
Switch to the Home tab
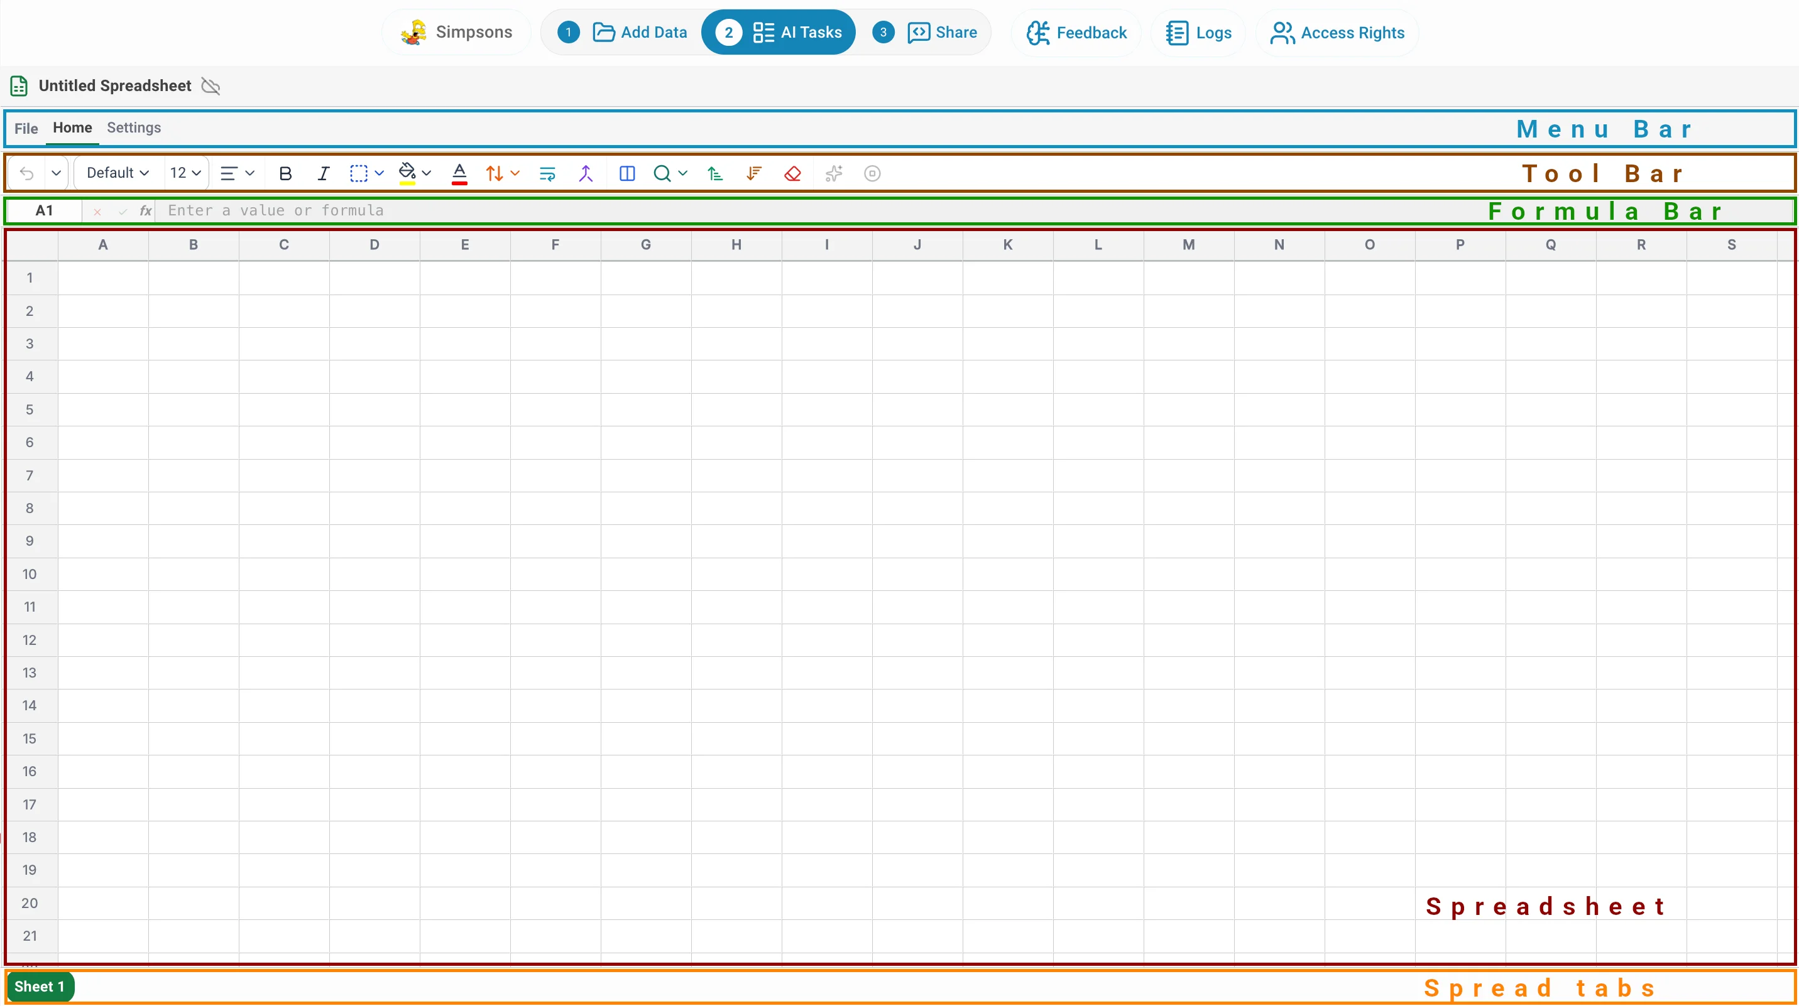tap(73, 127)
